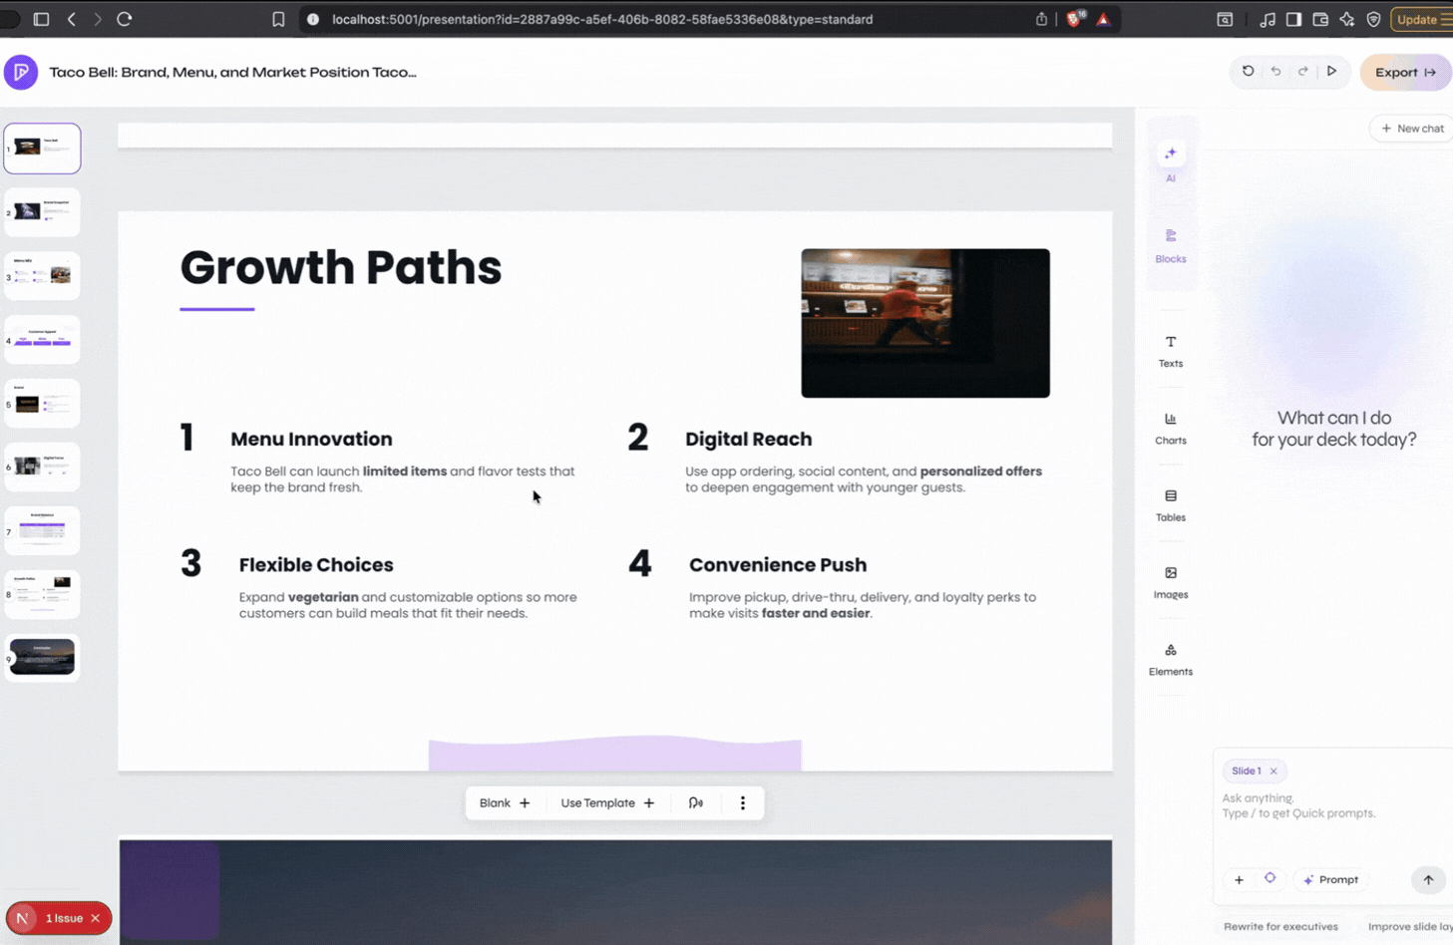Viewport: 1453px width, 945px height.
Task: Send the chat prompt with the arrow button
Action: (1428, 879)
